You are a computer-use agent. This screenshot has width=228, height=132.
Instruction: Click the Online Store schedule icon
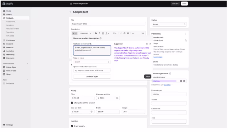click(x=186, y=41)
